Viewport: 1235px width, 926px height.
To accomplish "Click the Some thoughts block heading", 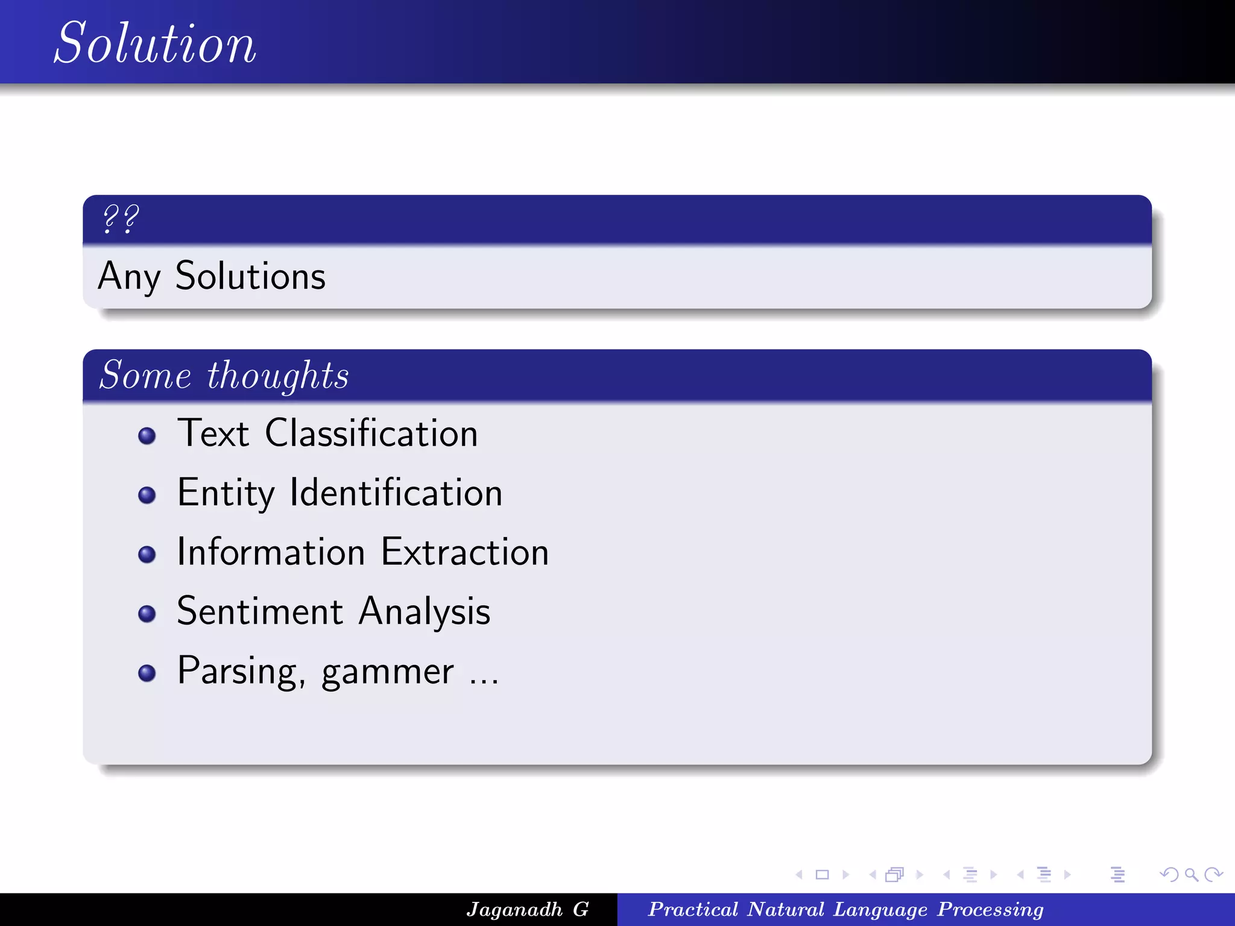I will point(224,375).
